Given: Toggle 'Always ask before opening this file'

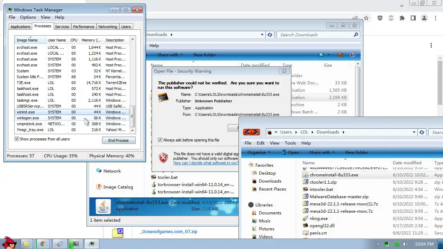Looking at the screenshot, I should [160, 140].
